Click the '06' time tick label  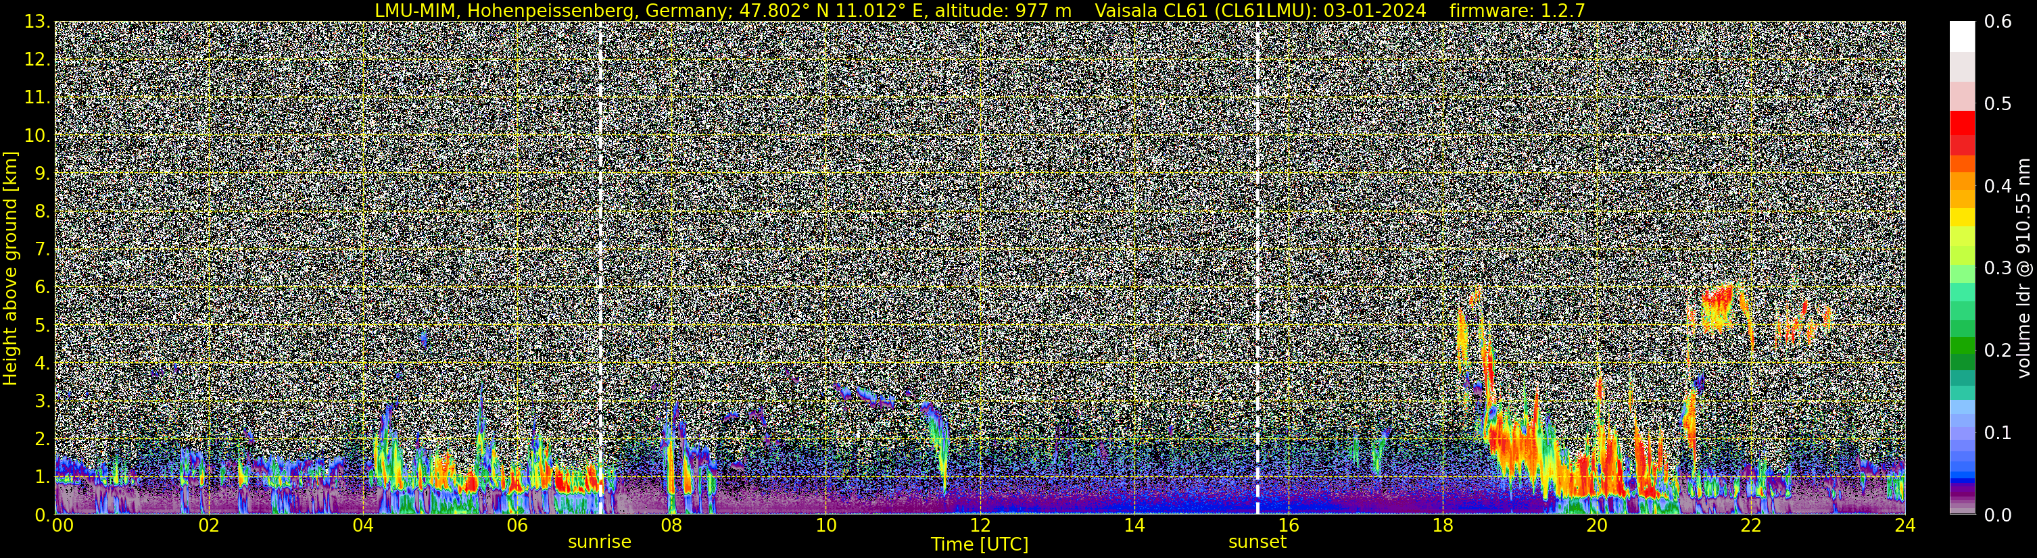[x=517, y=526]
